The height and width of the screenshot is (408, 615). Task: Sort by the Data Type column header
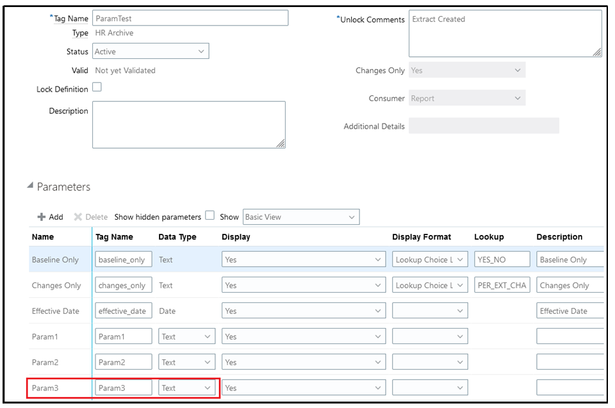(x=177, y=237)
